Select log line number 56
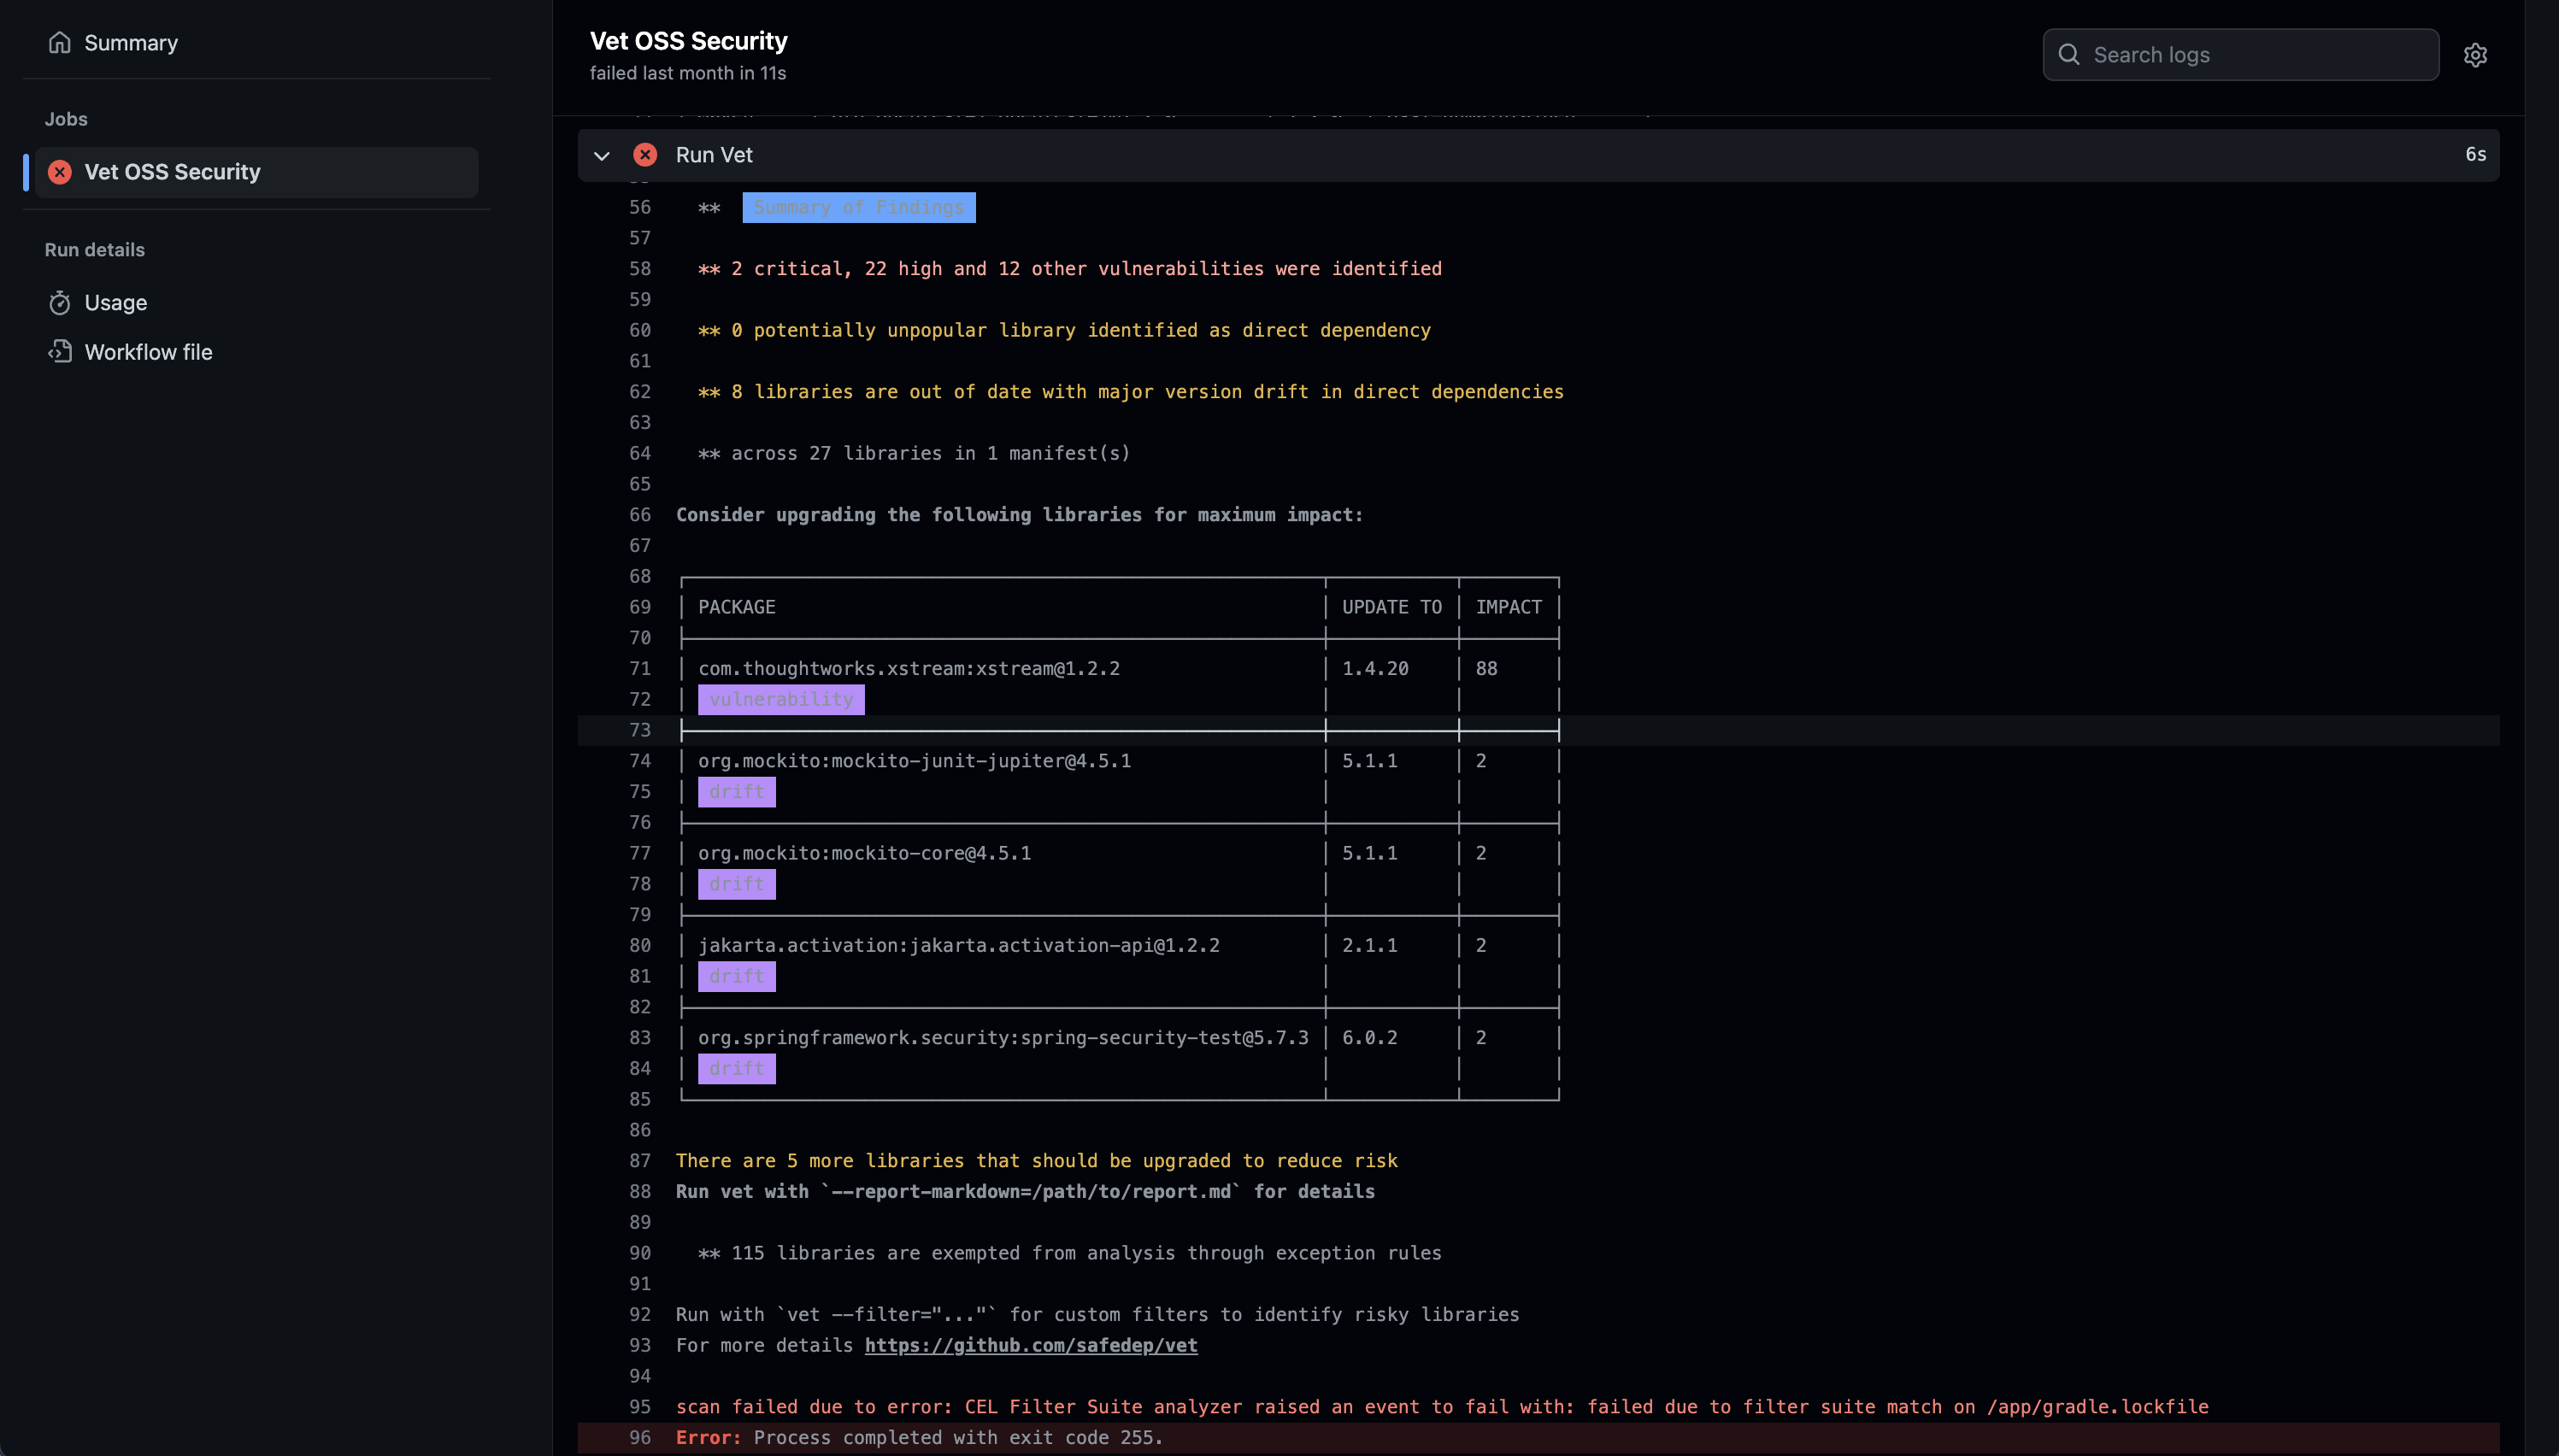This screenshot has width=2559, height=1456. tap(640, 208)
